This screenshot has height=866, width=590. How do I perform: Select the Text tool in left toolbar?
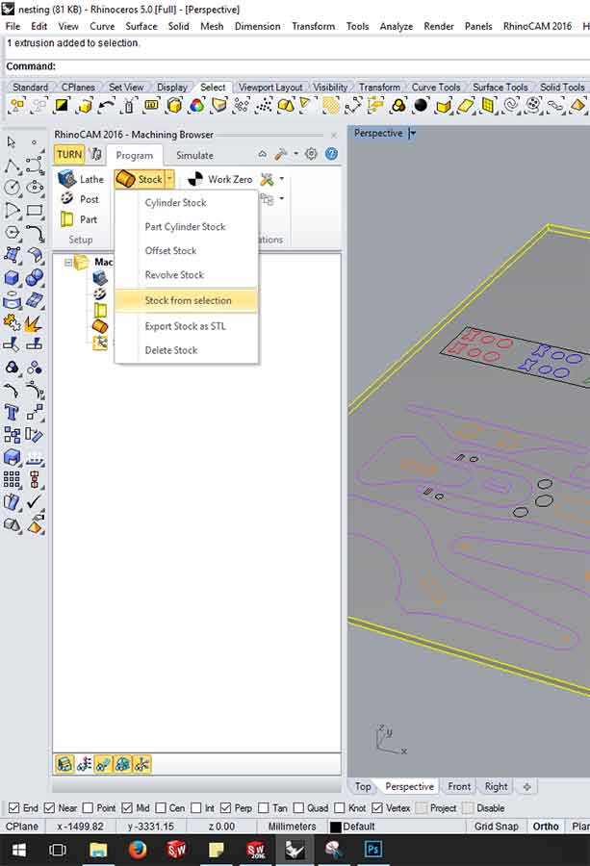(12, 412)
